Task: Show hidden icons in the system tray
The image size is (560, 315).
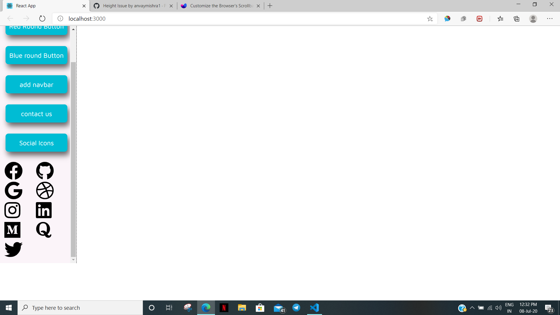Action: pyautogui.click(x=473, y=307)
